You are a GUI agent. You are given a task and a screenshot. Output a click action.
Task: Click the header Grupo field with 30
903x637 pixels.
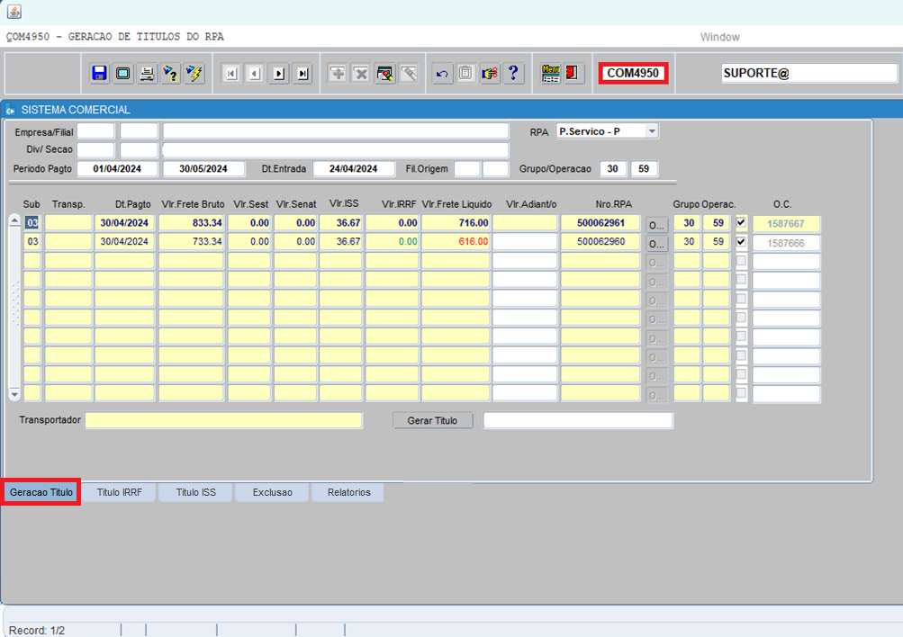pos(613,168)
